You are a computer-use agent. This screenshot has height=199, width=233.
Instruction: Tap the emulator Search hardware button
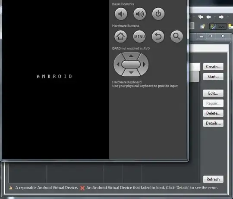[176, 36]
